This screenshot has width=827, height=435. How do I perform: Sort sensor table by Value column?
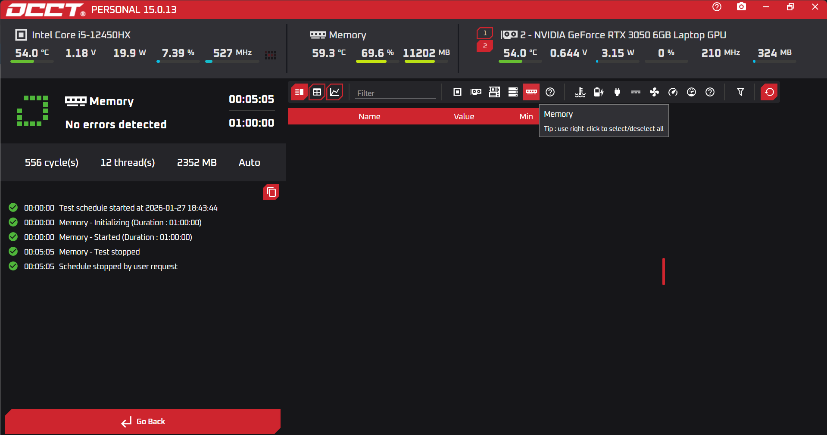[x=464, y=117]
